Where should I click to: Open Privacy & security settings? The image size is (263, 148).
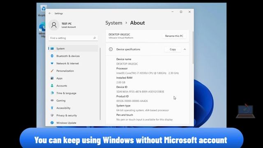pyautogui.click(x=73, y=115)
